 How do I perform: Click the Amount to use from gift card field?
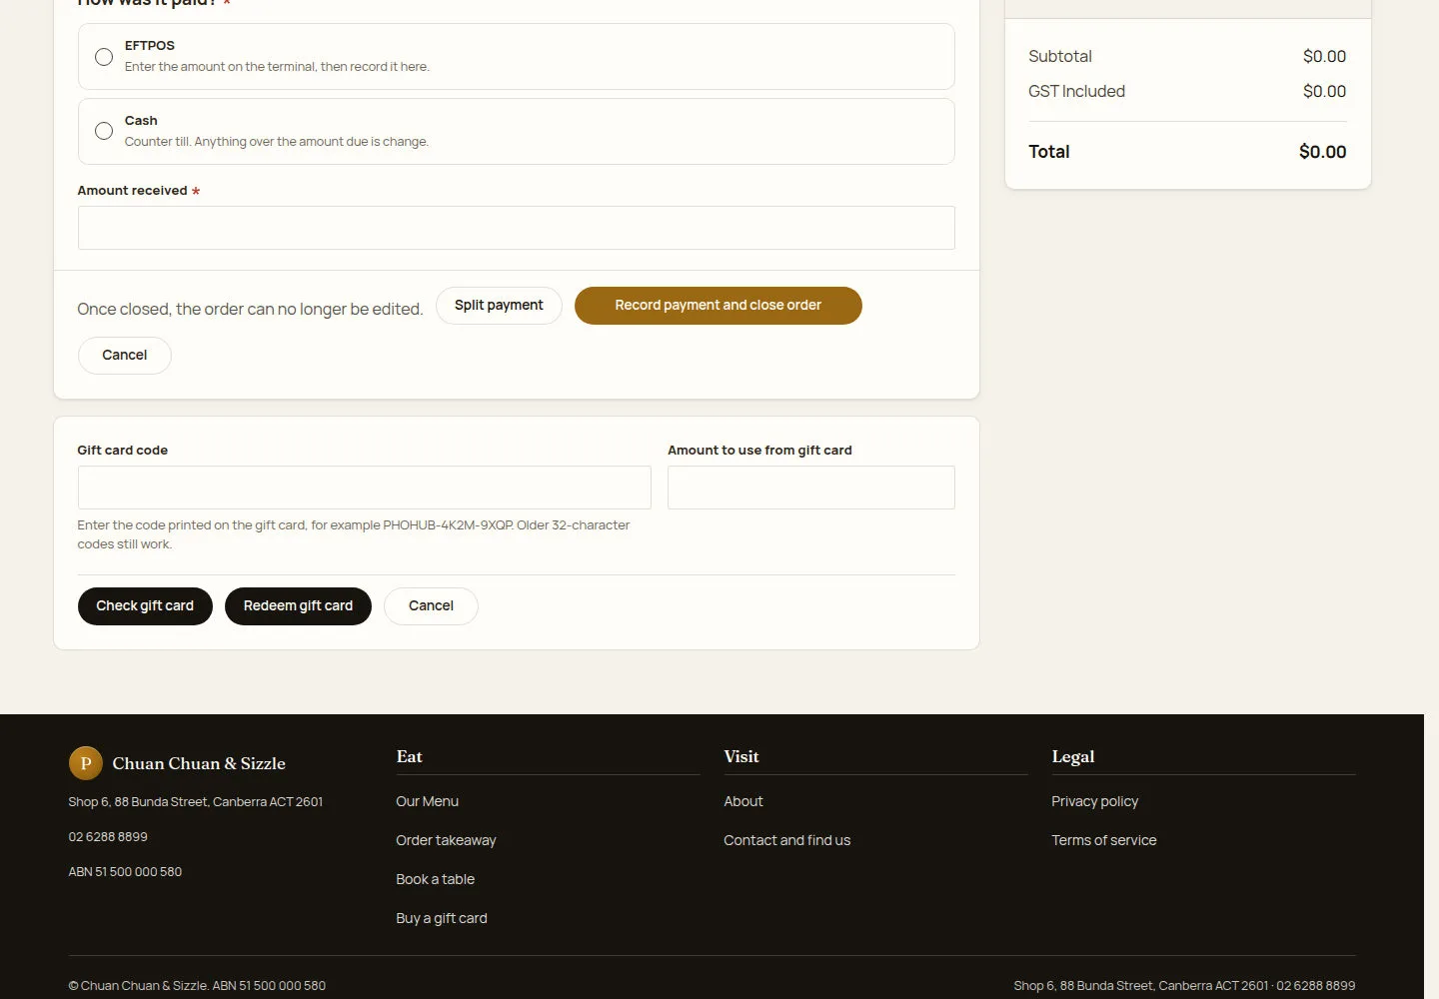[x=811, y=488]
